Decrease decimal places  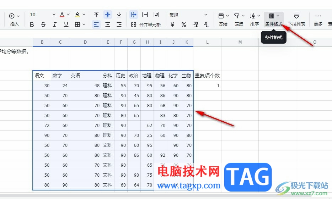point(207,25)
